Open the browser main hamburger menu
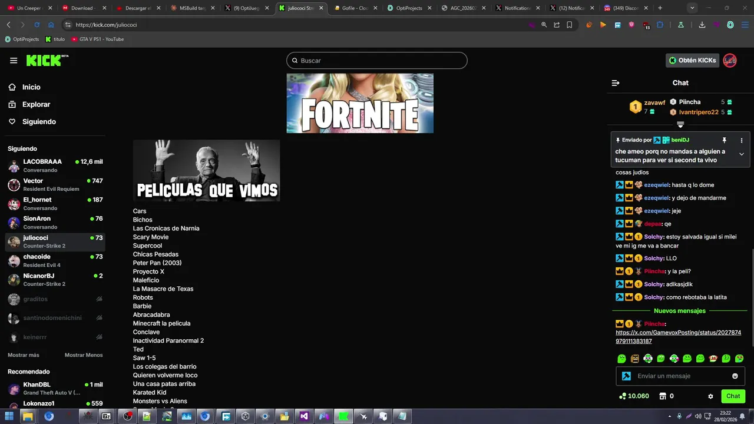 point(745,25)
